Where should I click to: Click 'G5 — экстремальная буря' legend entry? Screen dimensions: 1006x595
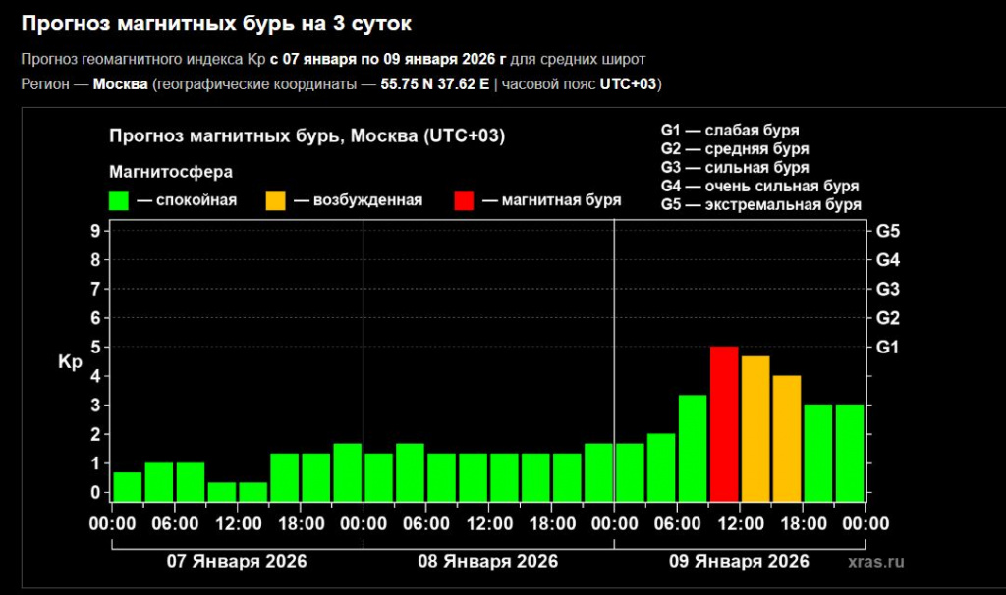(x=760, y=204)
